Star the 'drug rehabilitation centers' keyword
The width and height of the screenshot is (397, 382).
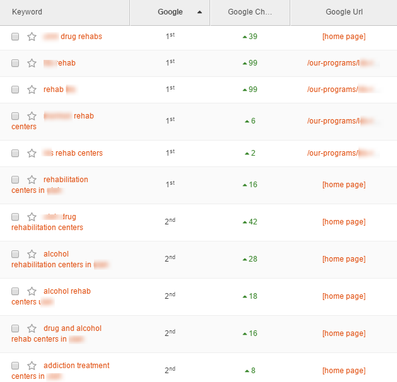32,217
